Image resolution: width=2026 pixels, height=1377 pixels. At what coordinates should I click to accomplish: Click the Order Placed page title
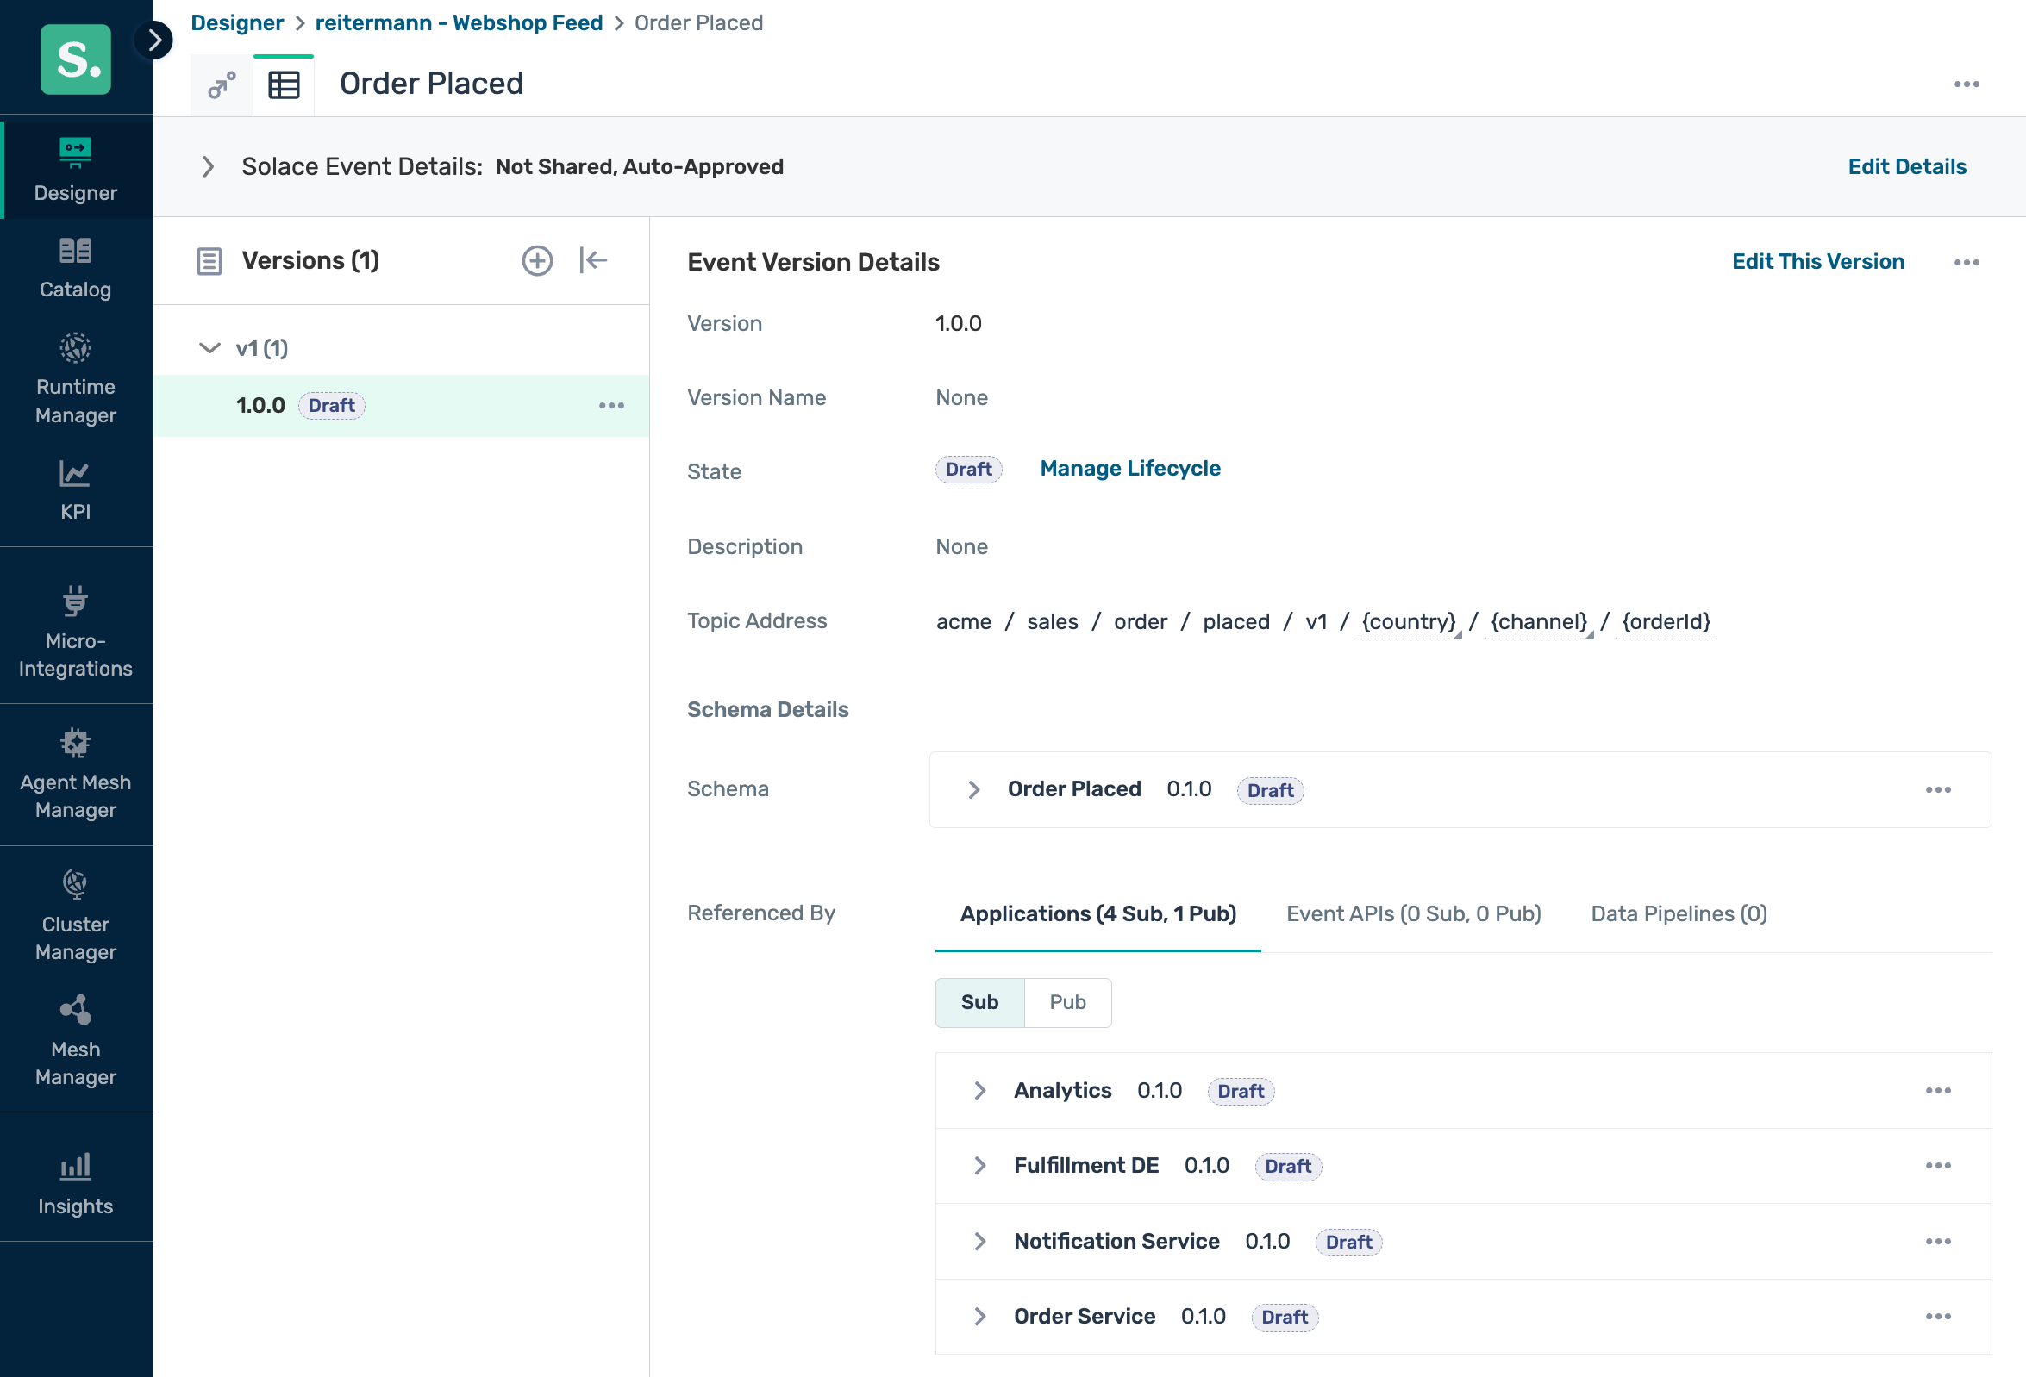tap(432, 84)
